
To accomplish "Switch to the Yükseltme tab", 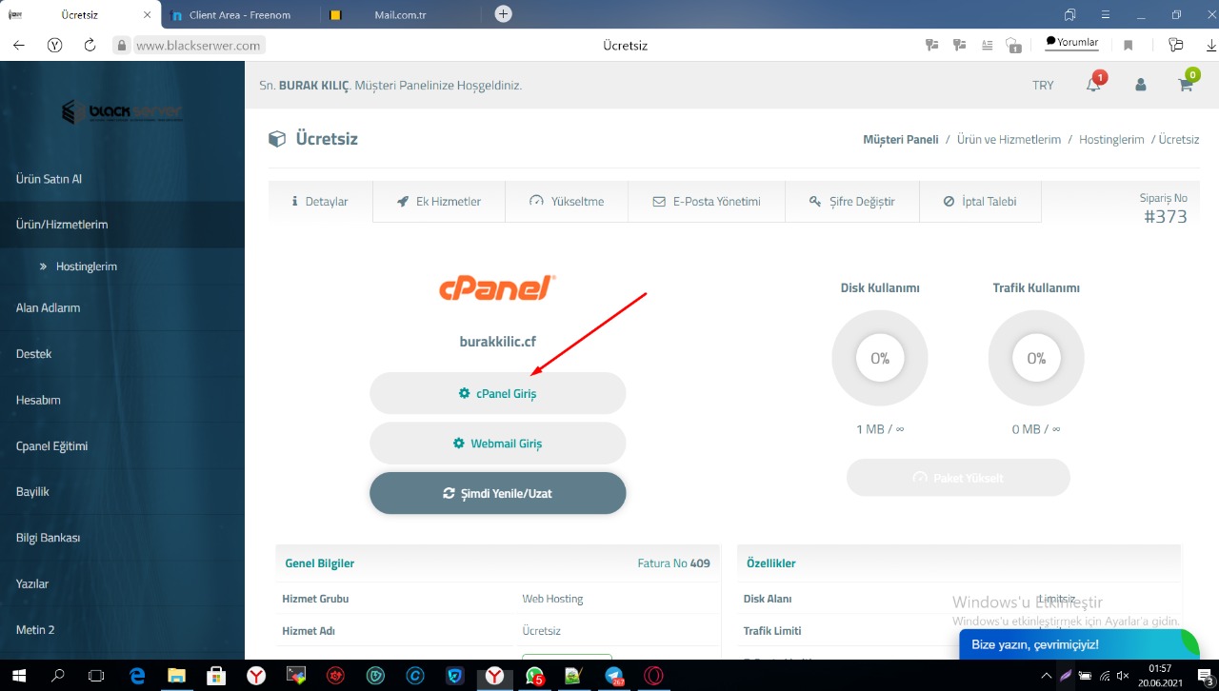I will click(x=567, y=202).
